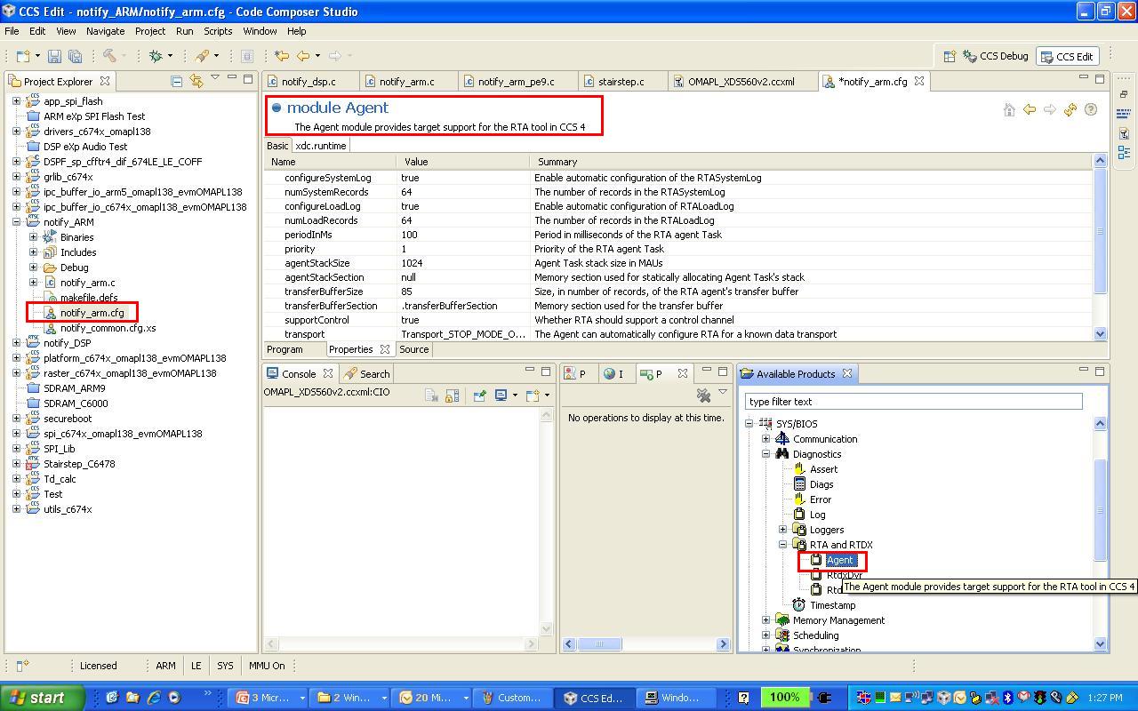Click the Save toolbar icon
Screen dimensions: 1138x711
coord(54,56)
